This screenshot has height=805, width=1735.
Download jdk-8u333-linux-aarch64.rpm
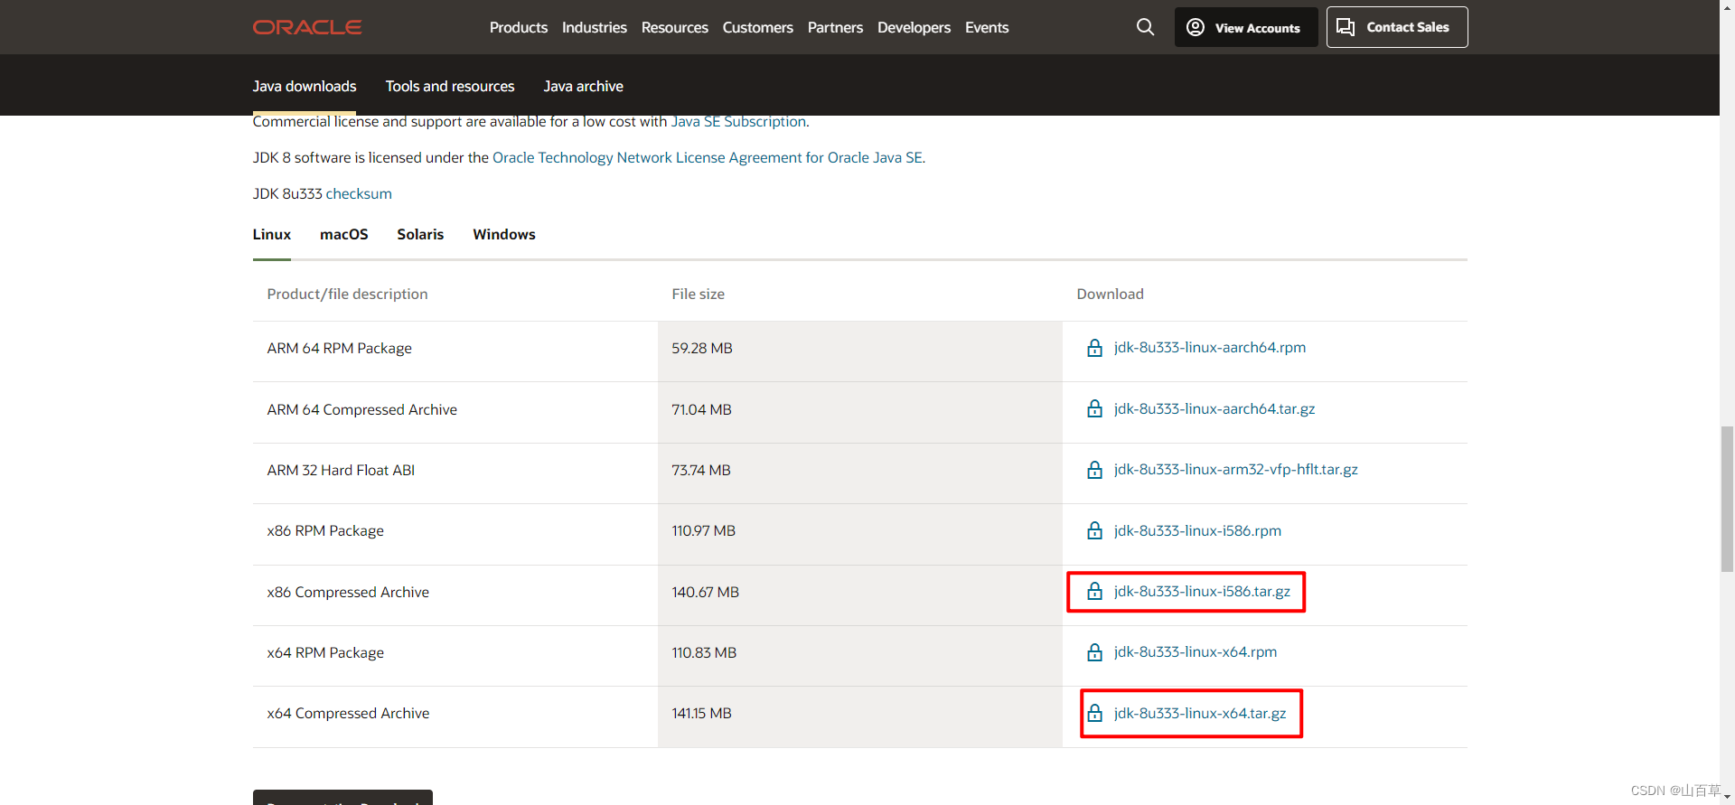coord(1210,347)
